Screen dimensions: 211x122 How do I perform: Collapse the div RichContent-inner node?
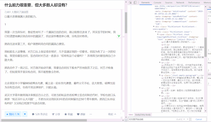pyautogui.click(x=156, y=32)
